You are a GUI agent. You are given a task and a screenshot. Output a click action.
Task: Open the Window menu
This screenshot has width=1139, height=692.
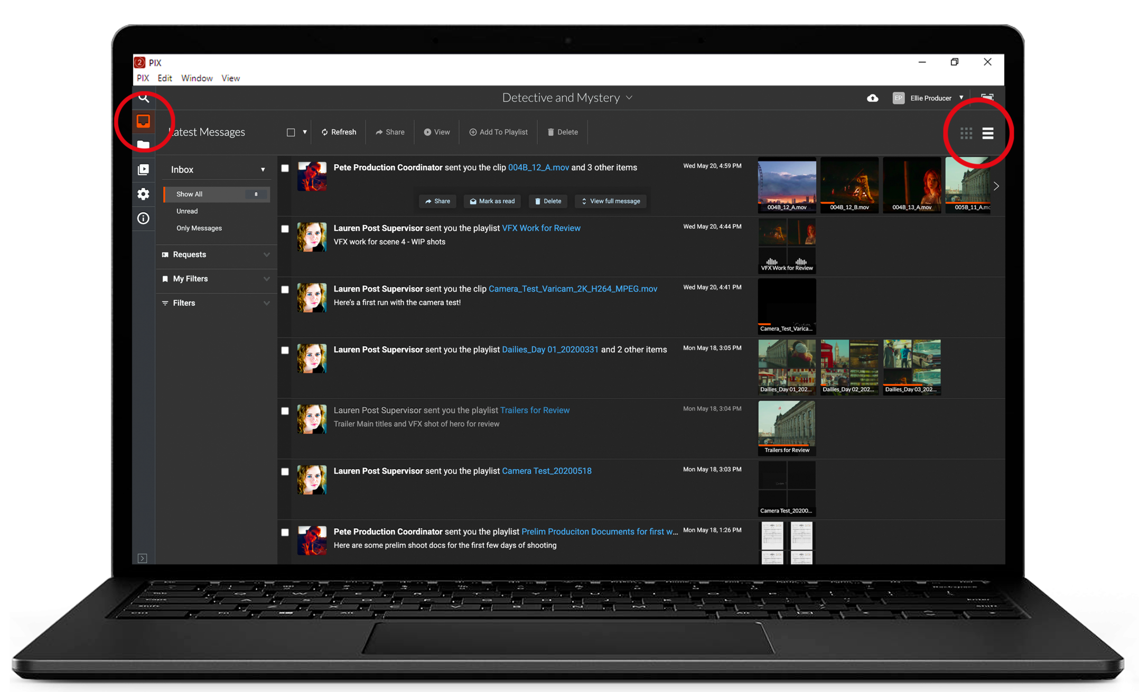coord(197,78)
